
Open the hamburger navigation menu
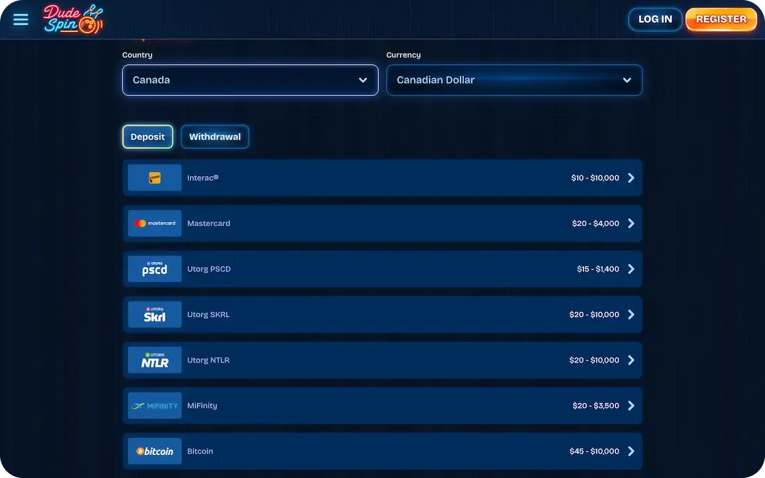coord(20,19)
